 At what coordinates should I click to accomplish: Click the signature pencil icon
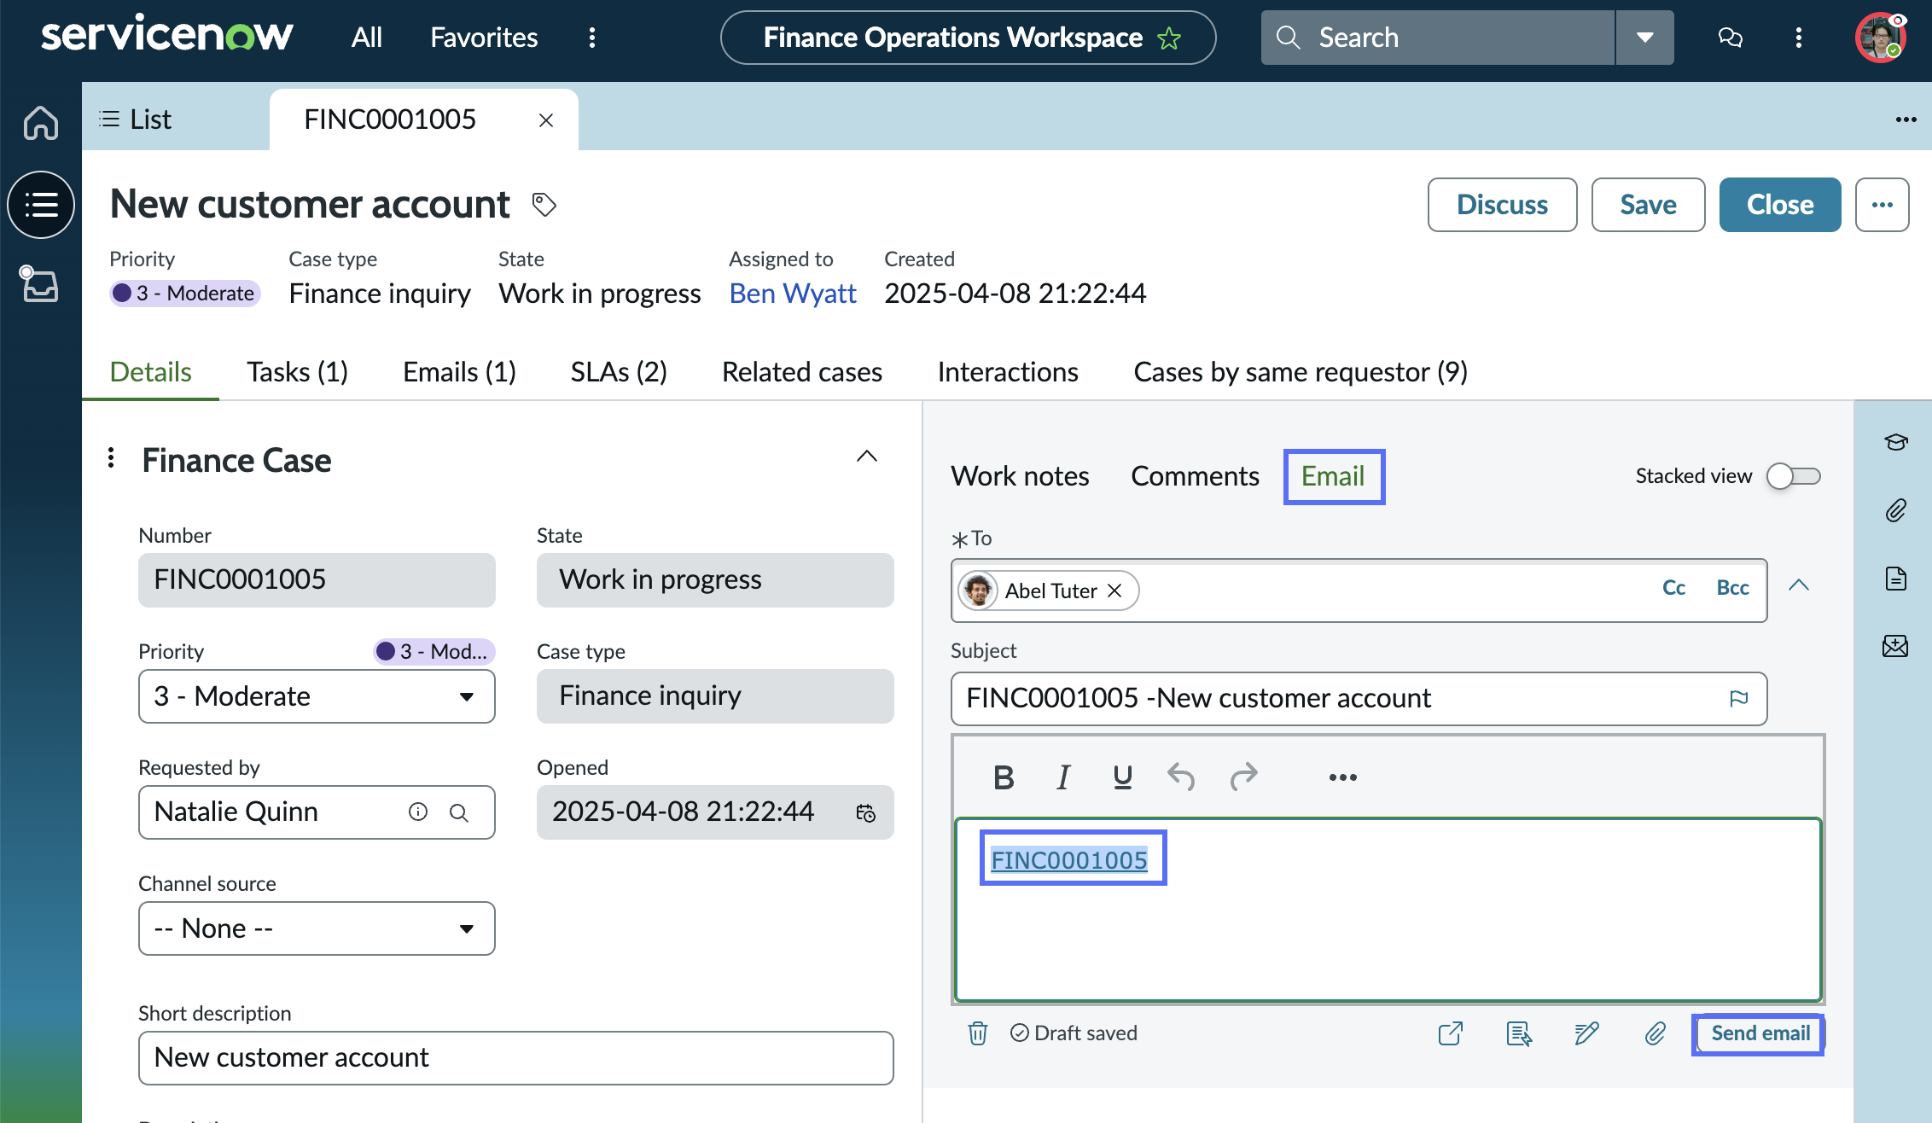pyautogui.click(x=1586, y=1033)
